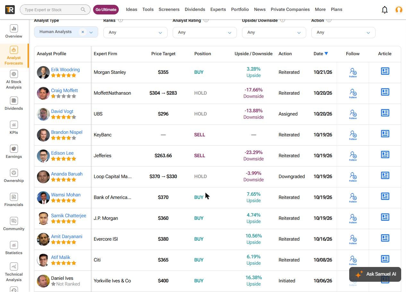This screenshot has height=292, width=406.
Task: Open KPIs in the sidebar
Action: click(14, 128)
